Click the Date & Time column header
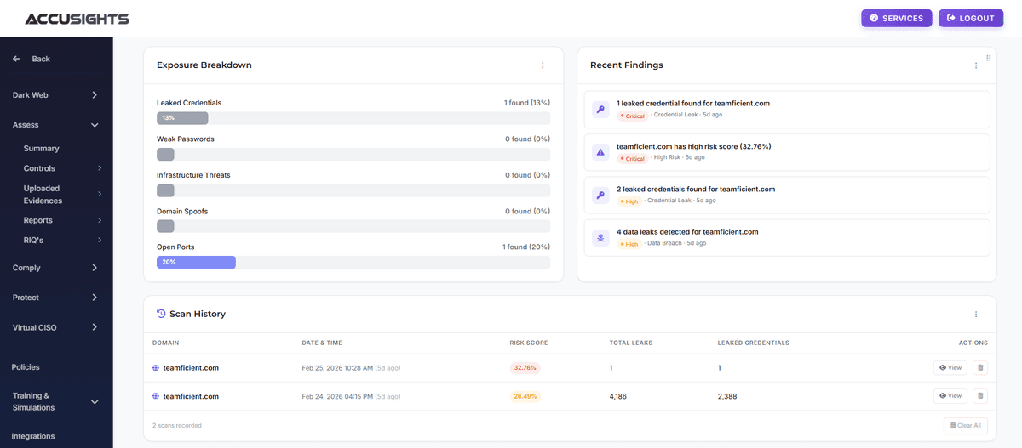The width and height of the screenshot is (1022, 448). coord(322,343)
